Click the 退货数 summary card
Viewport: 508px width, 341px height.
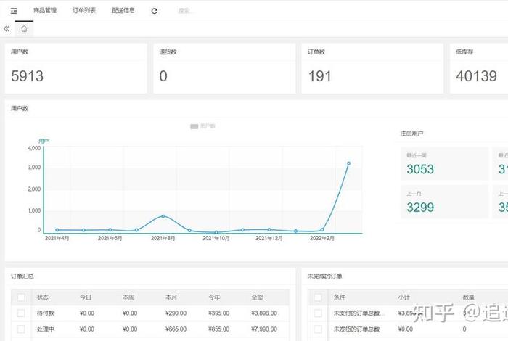tap(224, 68)
